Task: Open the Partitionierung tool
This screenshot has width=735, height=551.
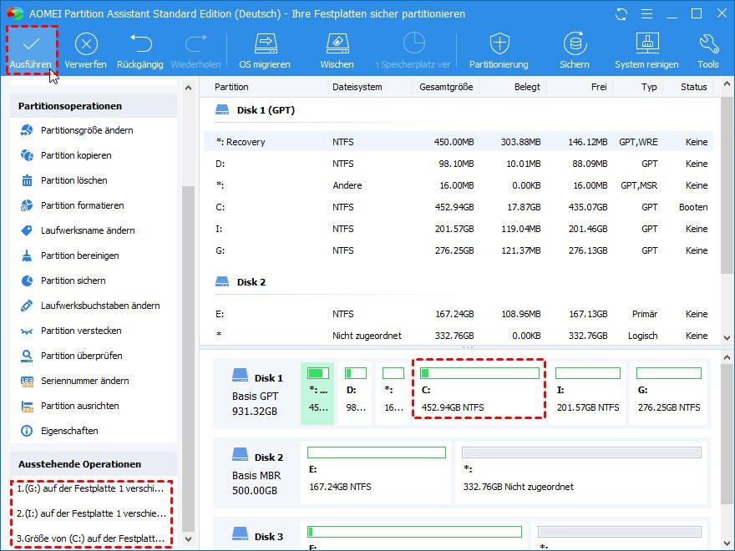Action: tap(499, 51)
